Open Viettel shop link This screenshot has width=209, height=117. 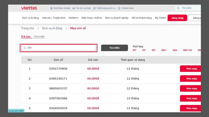(127, 8)
